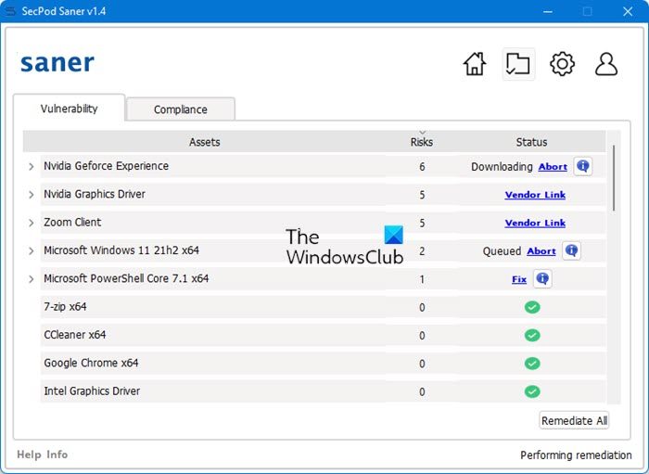The image size is (649, 474).
Task: Click the vertical scrollbar of asset list
Action: (x=614, y=178)
